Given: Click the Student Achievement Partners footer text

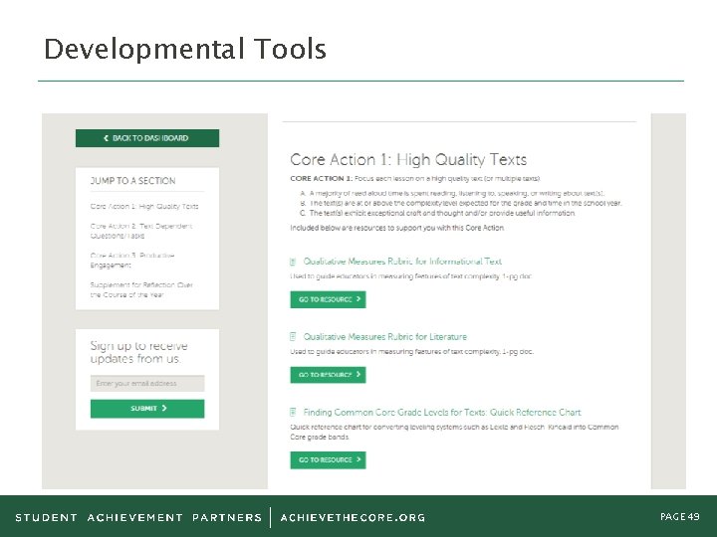Looking at the screenshot, I should [138, 518].
